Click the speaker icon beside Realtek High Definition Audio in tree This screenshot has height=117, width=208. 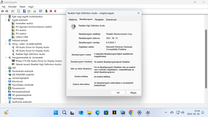(13, 54)
